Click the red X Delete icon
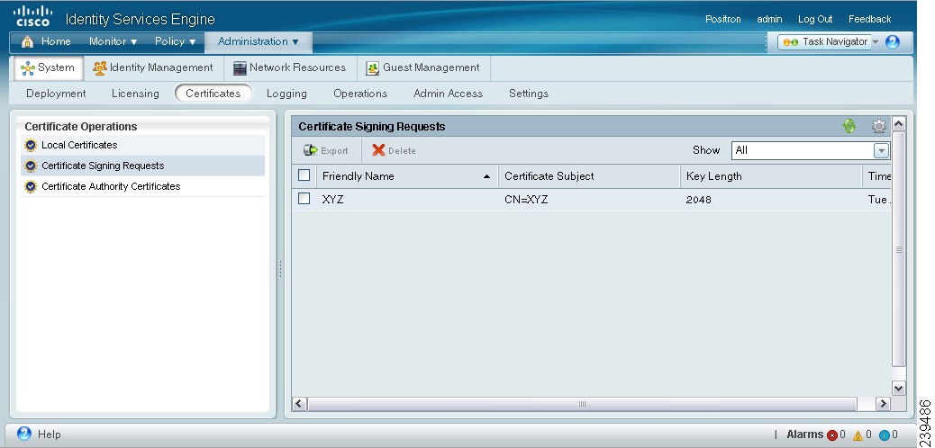 (378, 150)
